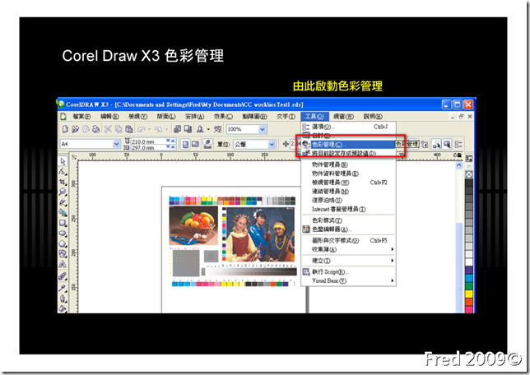Click the Options button on property bar

[x=458, y=145]
